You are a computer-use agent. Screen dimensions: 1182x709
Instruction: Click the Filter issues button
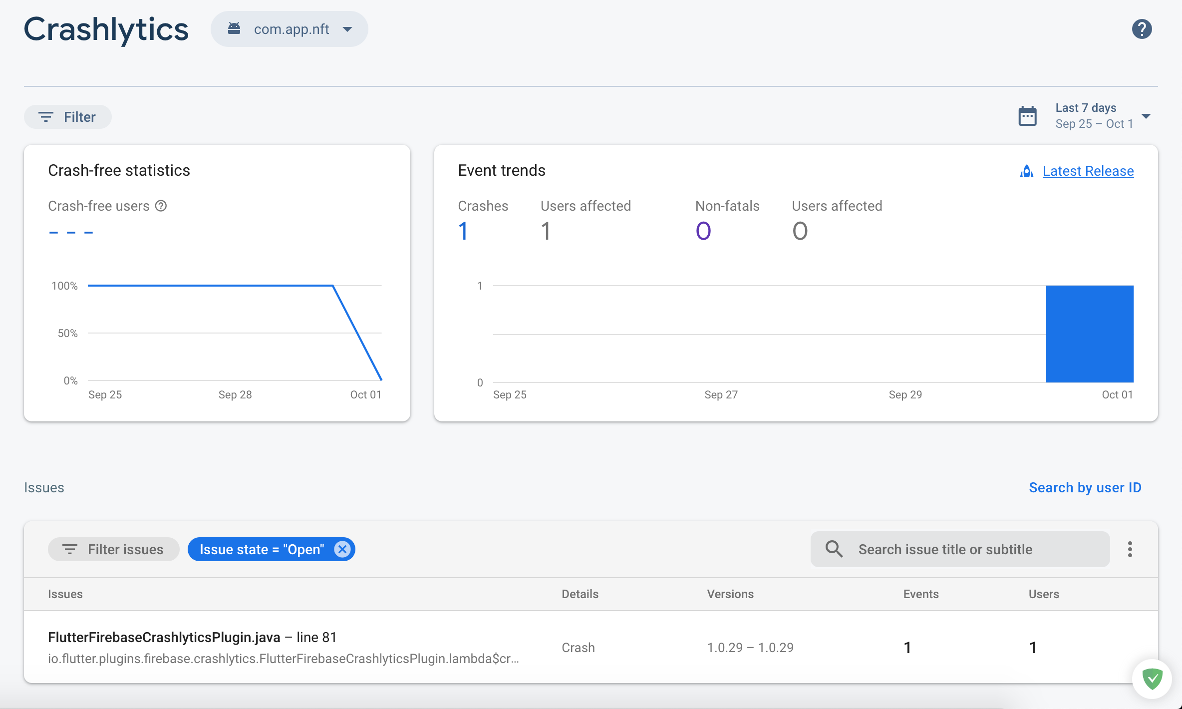[113, 549]
